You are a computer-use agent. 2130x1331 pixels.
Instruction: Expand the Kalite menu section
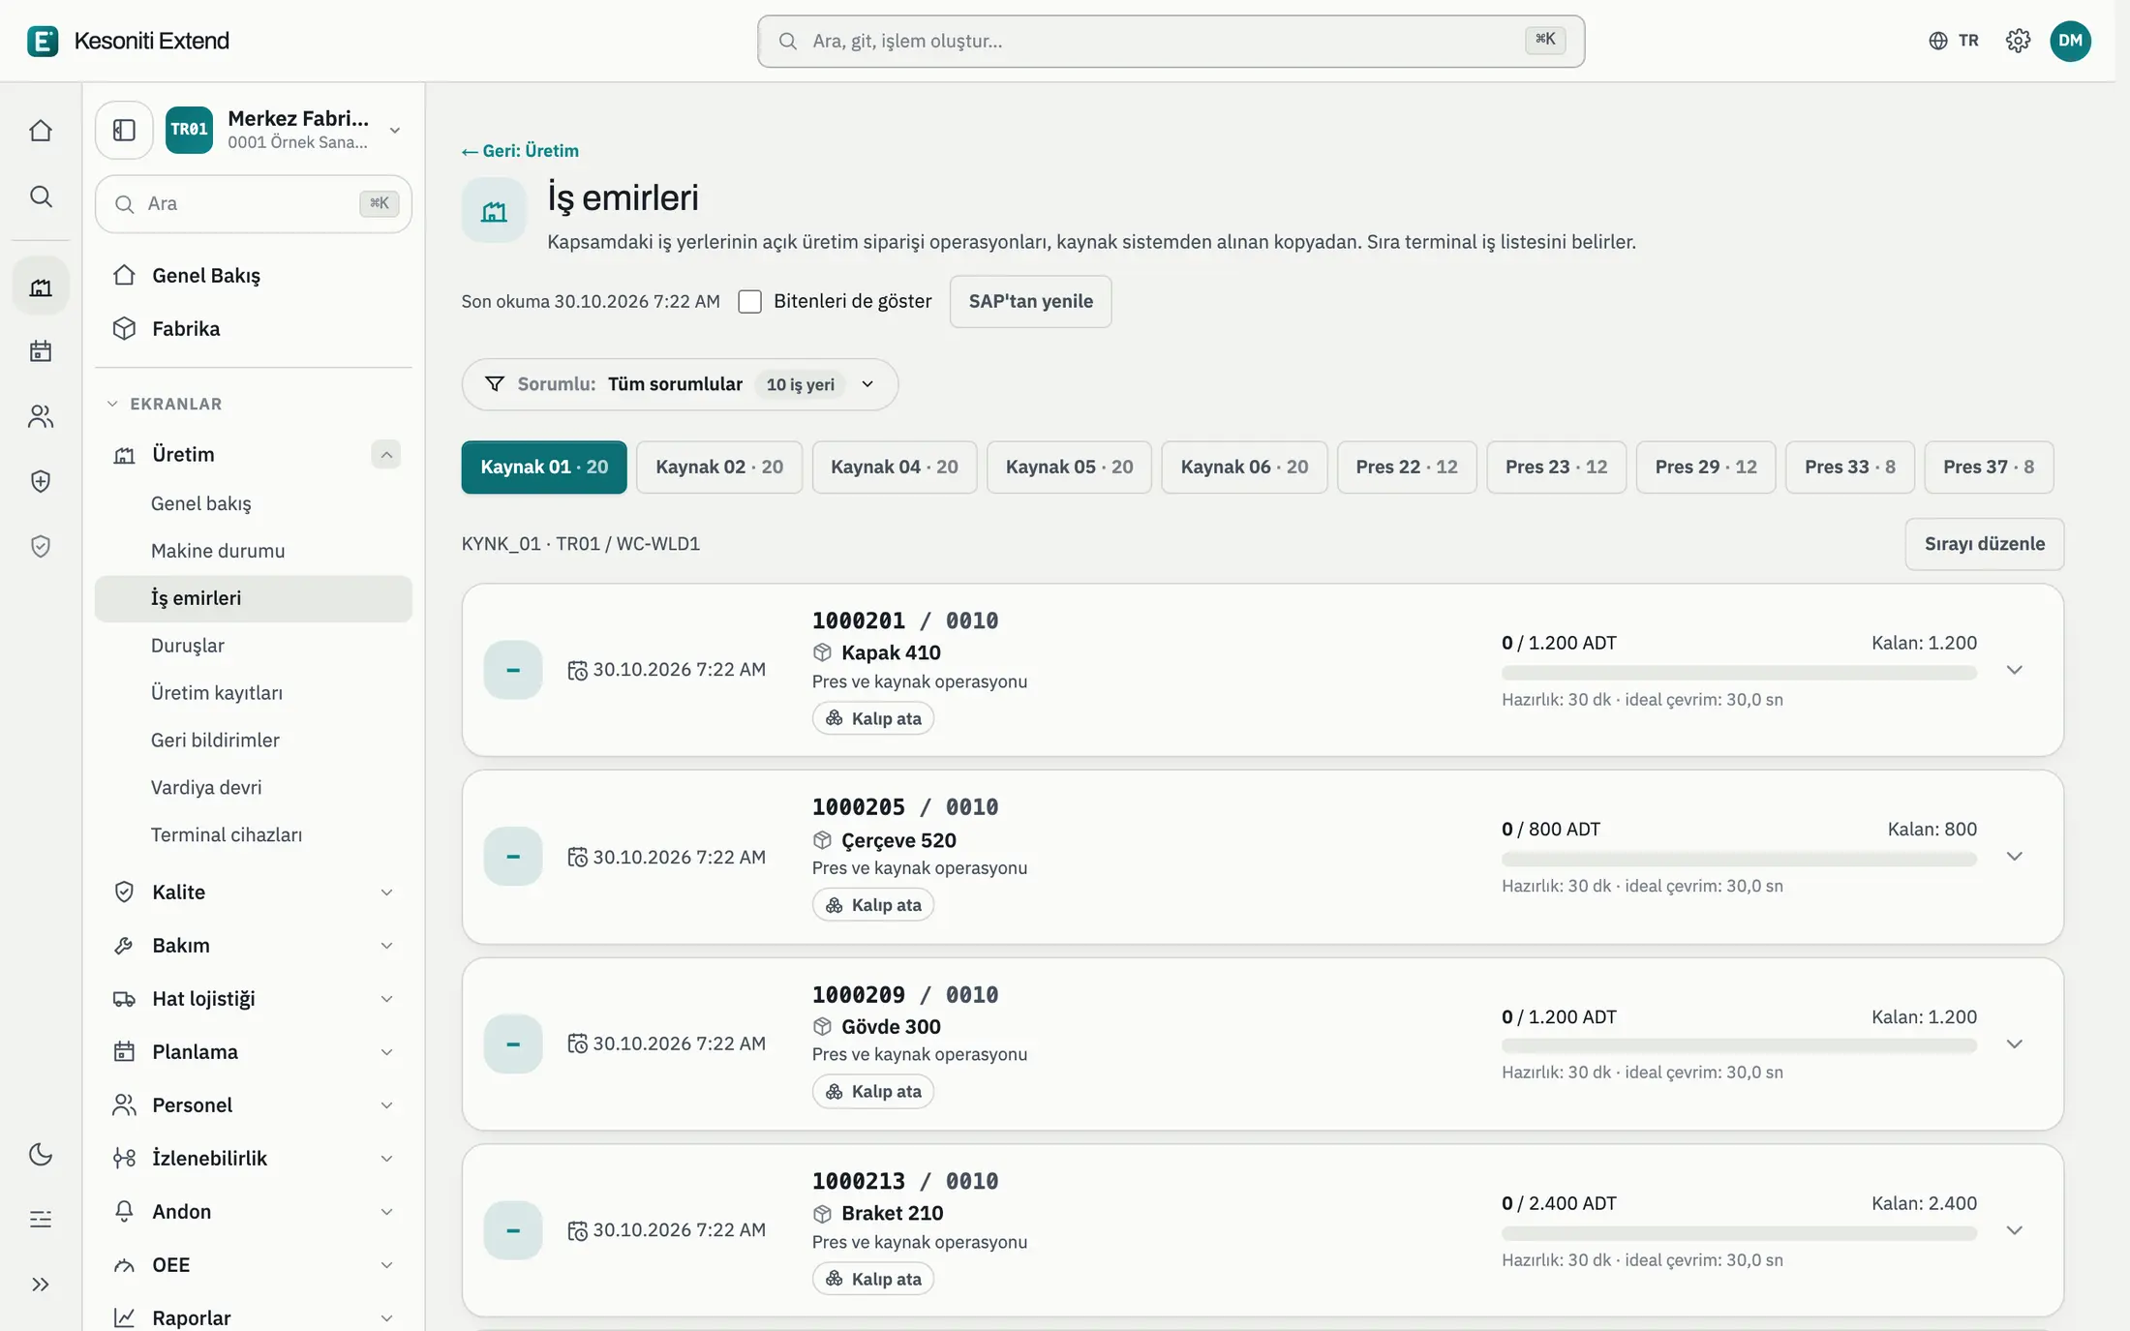[254, 892]
